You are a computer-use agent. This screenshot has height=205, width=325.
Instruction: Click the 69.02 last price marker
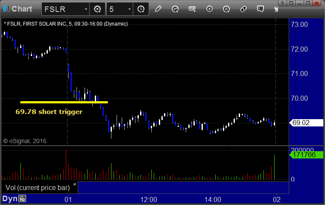click(306, 123)
